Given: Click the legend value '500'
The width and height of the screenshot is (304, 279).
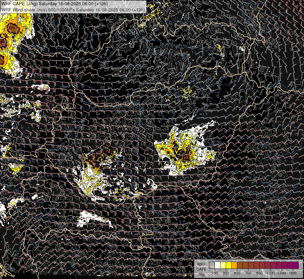Looking at the screenshot, I should 237,273.
